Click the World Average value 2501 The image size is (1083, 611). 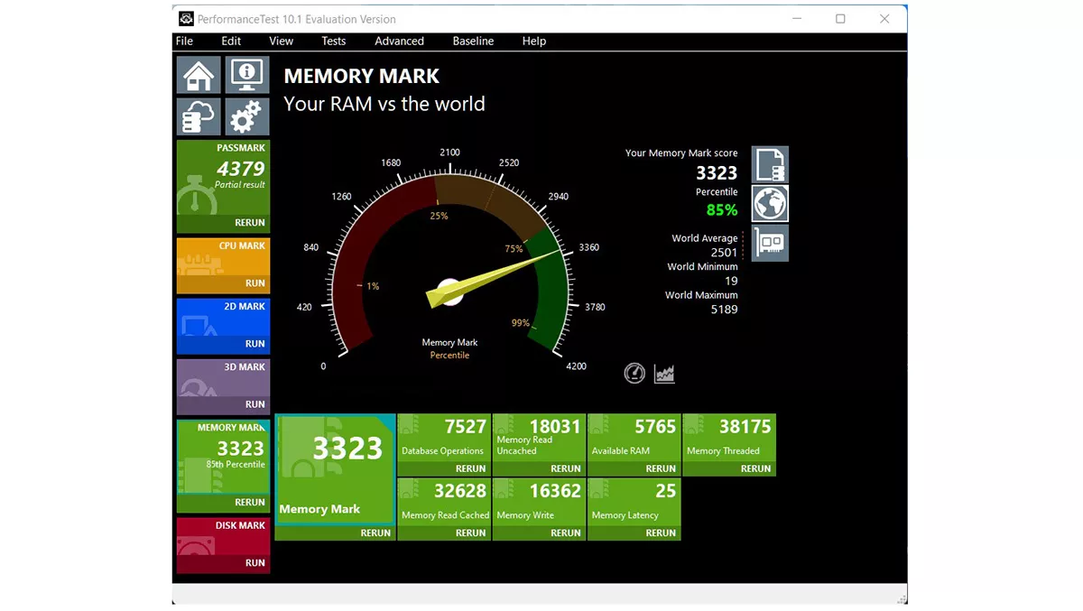[724, 253]
